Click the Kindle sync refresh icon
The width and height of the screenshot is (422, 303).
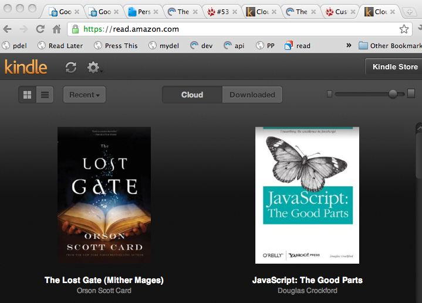click(71, 68)
